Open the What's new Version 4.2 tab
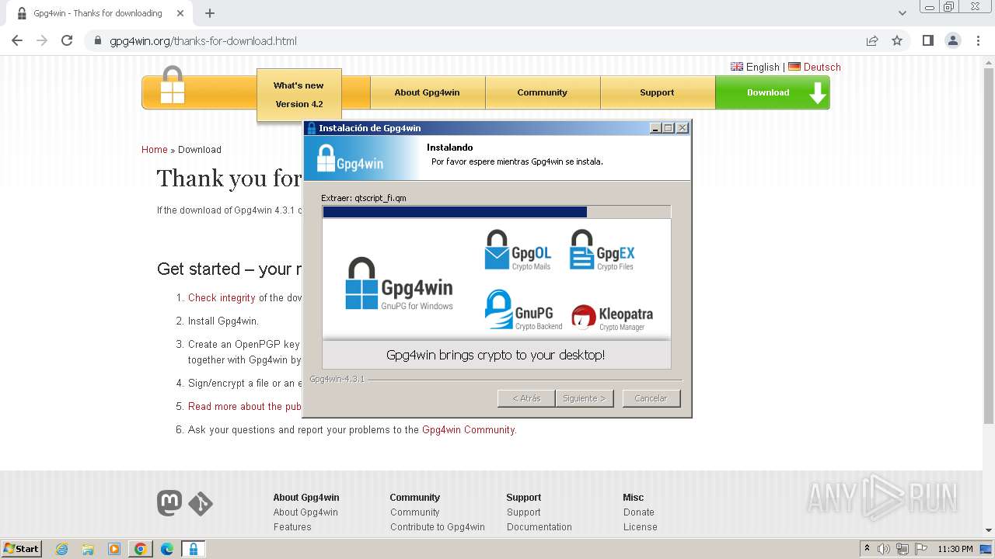The height and width of the screenshot is (559, 995). [x=298, y=95]
